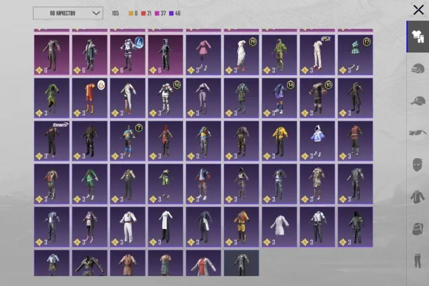Open the 'По качеству' sort dropdown
Screen dimensions: 429x286
68,13
